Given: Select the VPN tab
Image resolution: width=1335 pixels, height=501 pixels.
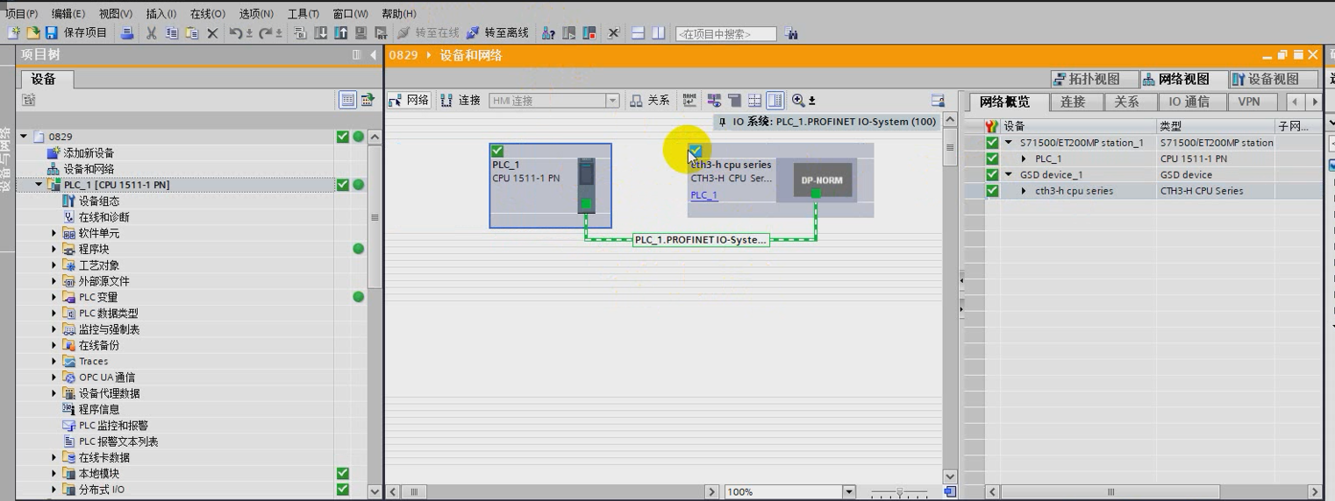Looking at the screenshot, I should [1249, 102].
